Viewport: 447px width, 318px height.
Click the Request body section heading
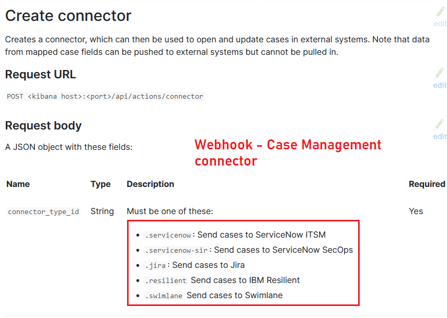pyautogui.click(x=43, y=125)
